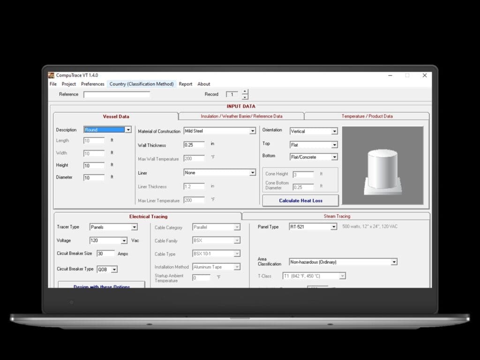Image resolution: width=480 pixels, height=360 pixels.
Task: Close the CompuTrace window
Action: click(x=425, y=75)
